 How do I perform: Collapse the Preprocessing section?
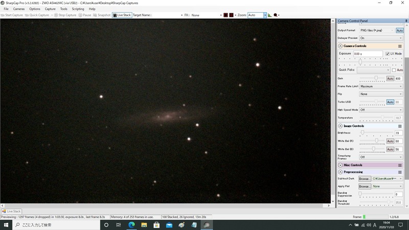point(340,172)
